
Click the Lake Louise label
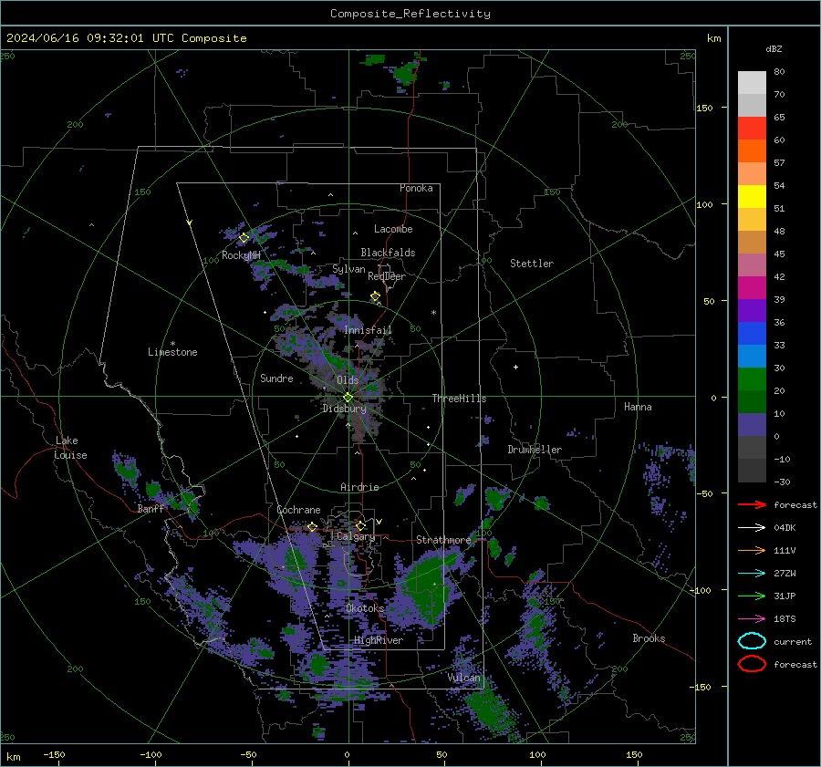tap(70, 448)
